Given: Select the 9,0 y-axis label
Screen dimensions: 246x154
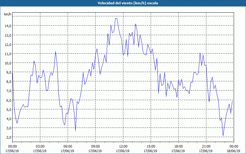Looking at the screenshot, I should tap(9, 72).
